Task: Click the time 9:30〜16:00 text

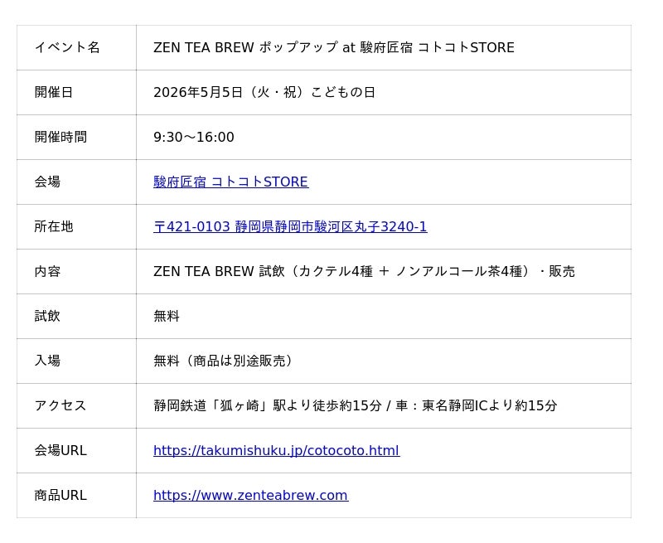Action: pos(194,137)
